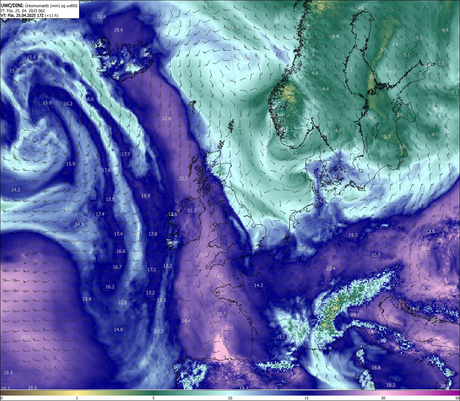Click the 5.5 value on the map

coord(441,63)
